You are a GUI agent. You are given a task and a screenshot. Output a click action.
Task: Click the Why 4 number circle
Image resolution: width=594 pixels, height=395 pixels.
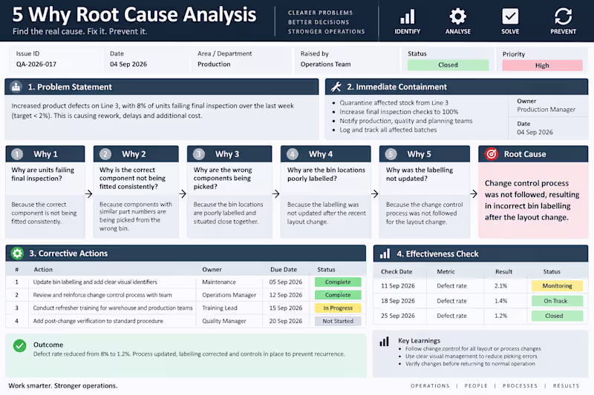click(x=292, y=154)
